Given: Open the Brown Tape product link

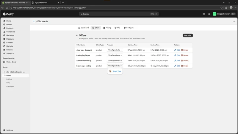Looking at the screenshot, I should (x=117, y=71).
